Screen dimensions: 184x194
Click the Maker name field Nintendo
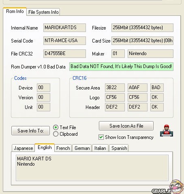tap(150, 53)
